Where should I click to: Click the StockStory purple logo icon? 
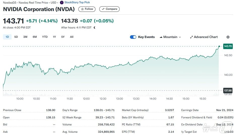point(62,3)
